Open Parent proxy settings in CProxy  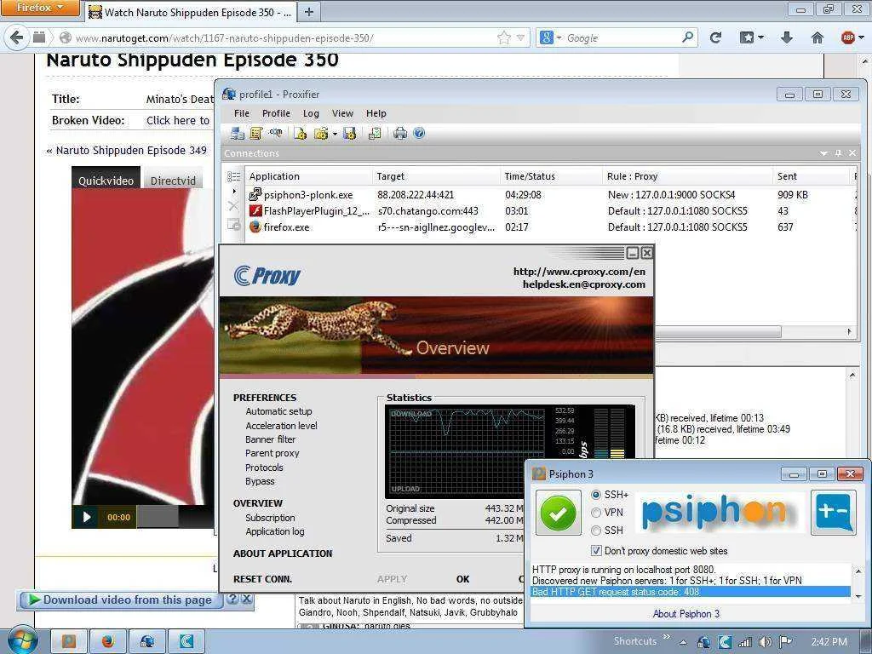coord(272,453)
